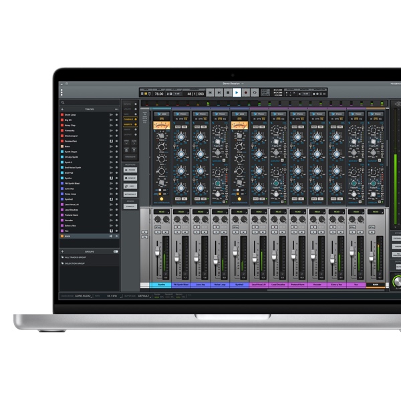
Task: Click the green monitor level knob
Action: tap(398, 281)
